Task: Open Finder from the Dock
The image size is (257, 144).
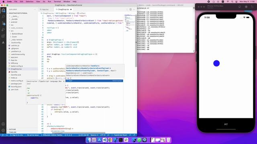Action: 89,140
